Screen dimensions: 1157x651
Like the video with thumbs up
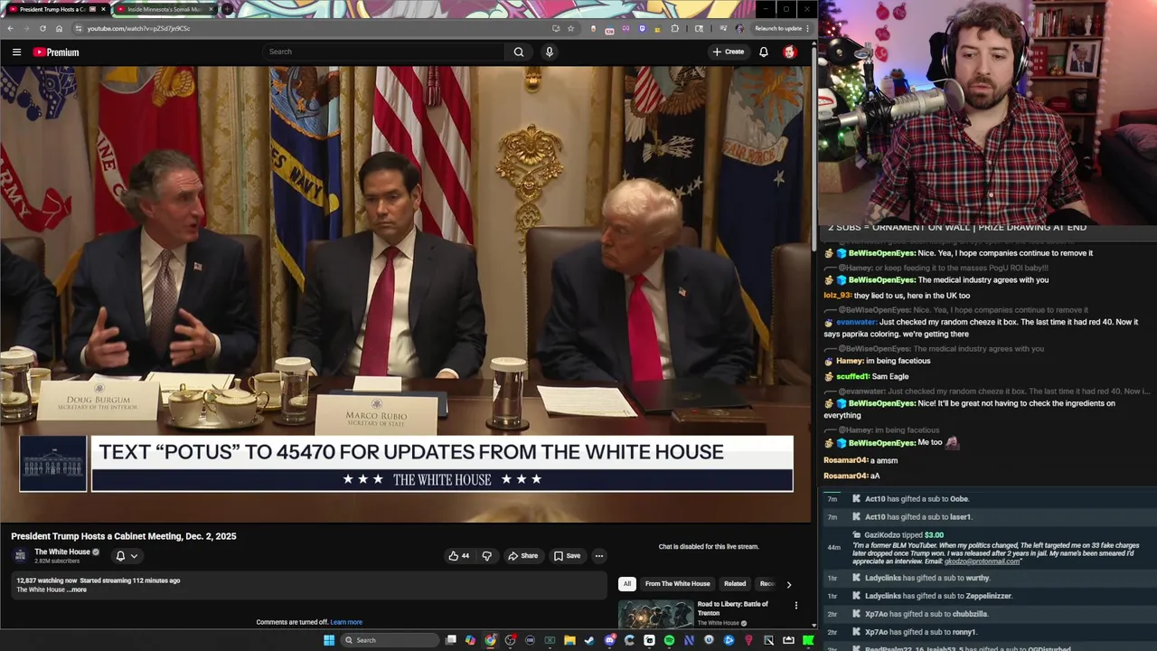click(458, 555)
